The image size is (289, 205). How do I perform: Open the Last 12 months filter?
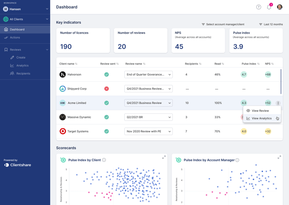[x=271, y=25]
